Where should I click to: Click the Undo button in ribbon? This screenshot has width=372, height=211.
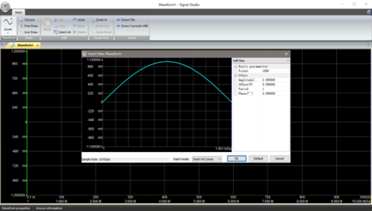click(x=79, y=20)
